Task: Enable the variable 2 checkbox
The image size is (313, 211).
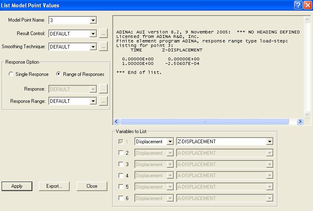Action: pyautogui.click(x=121, y=153)
